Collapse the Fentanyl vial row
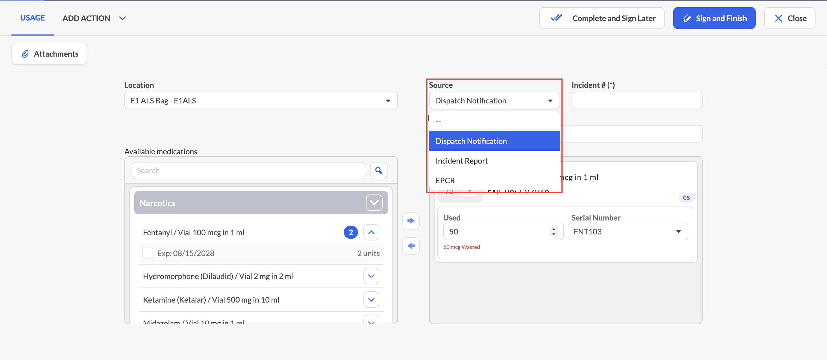 tap(371, 232)
